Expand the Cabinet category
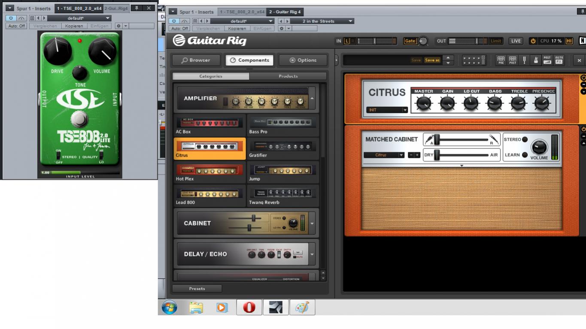Image resolution: width=586 pixels, height=329 pixels. [312, 223]
